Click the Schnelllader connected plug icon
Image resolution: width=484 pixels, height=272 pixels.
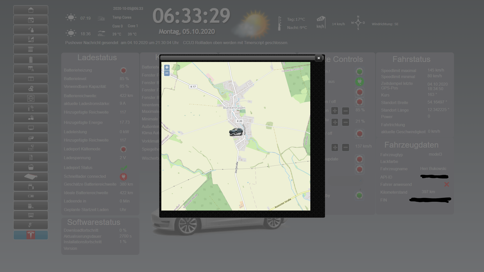(123, 177)
